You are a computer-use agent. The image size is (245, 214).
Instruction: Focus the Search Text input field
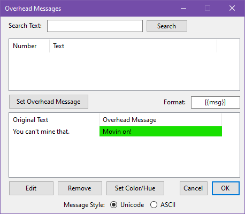pyautogui.click(x=95, y=26)
